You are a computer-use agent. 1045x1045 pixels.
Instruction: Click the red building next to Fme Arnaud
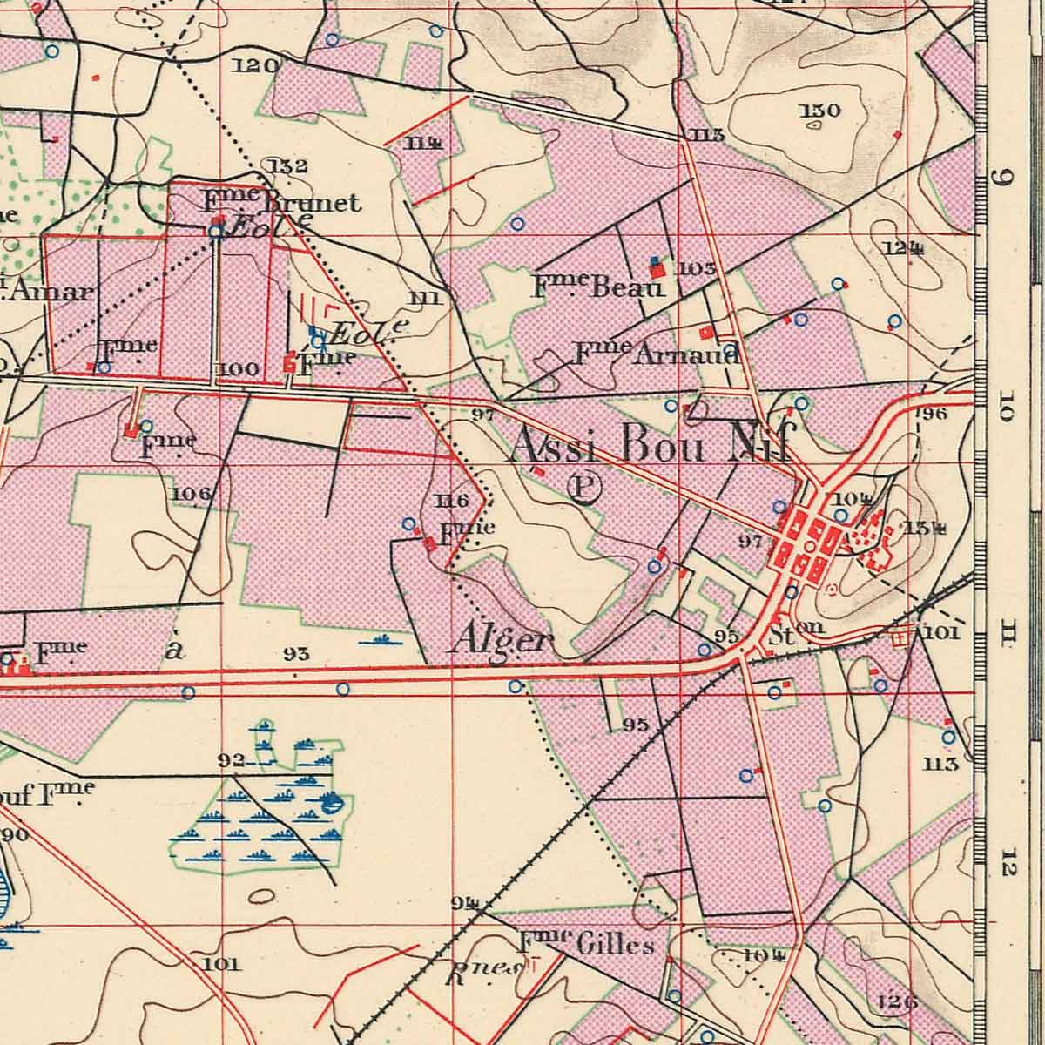[x=707, y=333]
